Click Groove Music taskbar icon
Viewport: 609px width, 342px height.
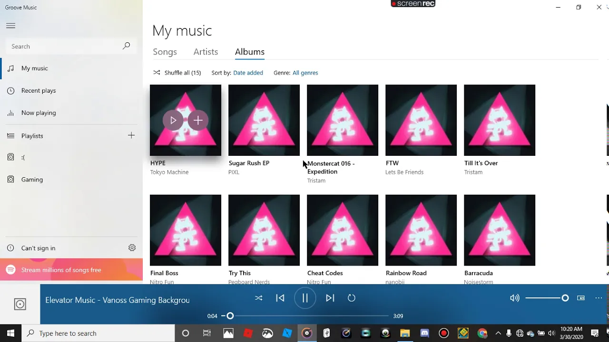click(x=307, y=333)
